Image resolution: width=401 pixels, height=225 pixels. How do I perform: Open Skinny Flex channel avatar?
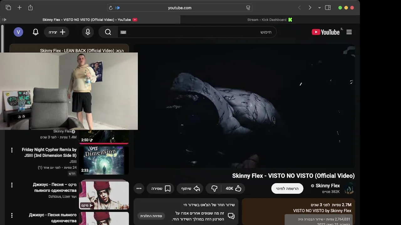pyautogui.click(x=349, y=188)
